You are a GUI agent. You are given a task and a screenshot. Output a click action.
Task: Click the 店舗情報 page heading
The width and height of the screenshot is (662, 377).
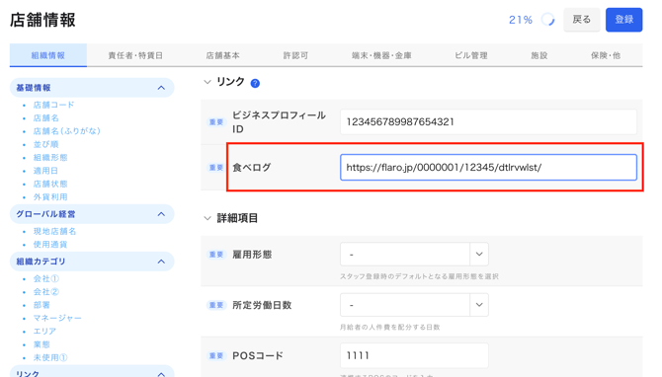(x=42, y=20)
